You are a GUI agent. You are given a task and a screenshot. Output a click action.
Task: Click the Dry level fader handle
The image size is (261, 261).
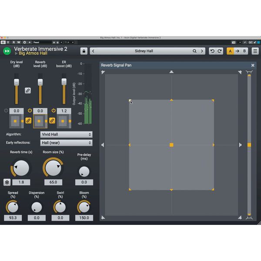(17, 82)
